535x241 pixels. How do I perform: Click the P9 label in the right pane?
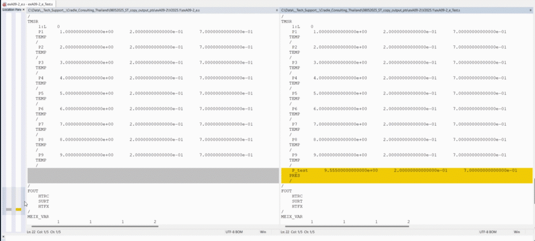[295, 155]
